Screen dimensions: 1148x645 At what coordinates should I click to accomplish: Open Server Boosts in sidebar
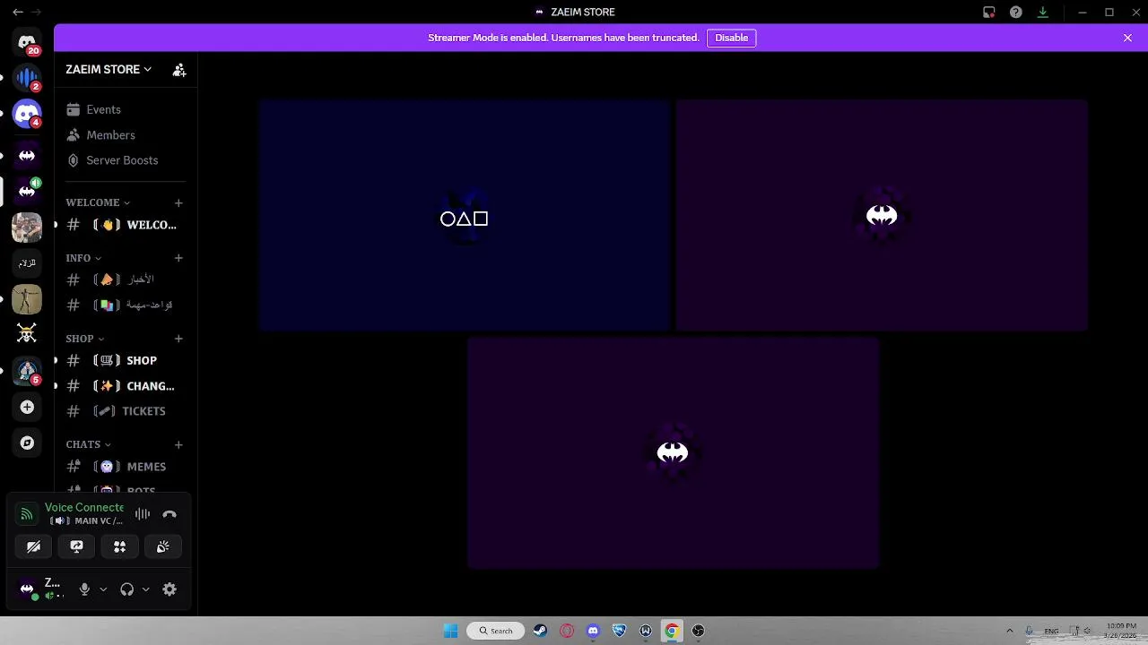124,160
